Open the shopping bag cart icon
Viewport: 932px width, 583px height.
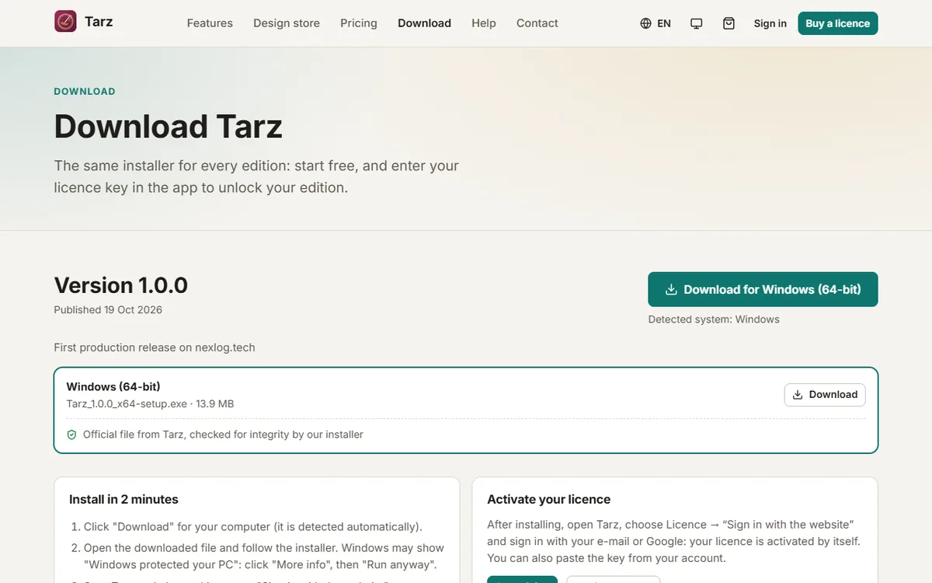coord(729,23)
